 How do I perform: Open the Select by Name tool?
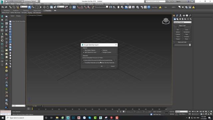click(x=33, y=7)
